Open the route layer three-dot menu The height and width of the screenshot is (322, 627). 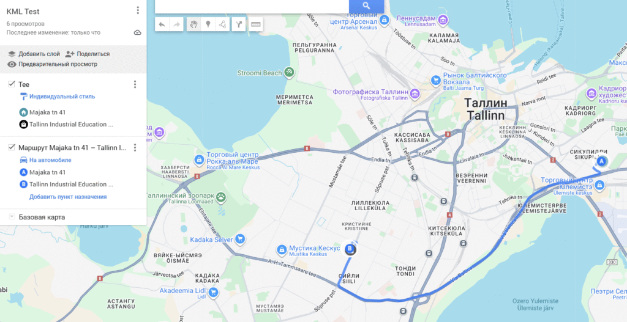pyautogui.click(x=135, y=148)
